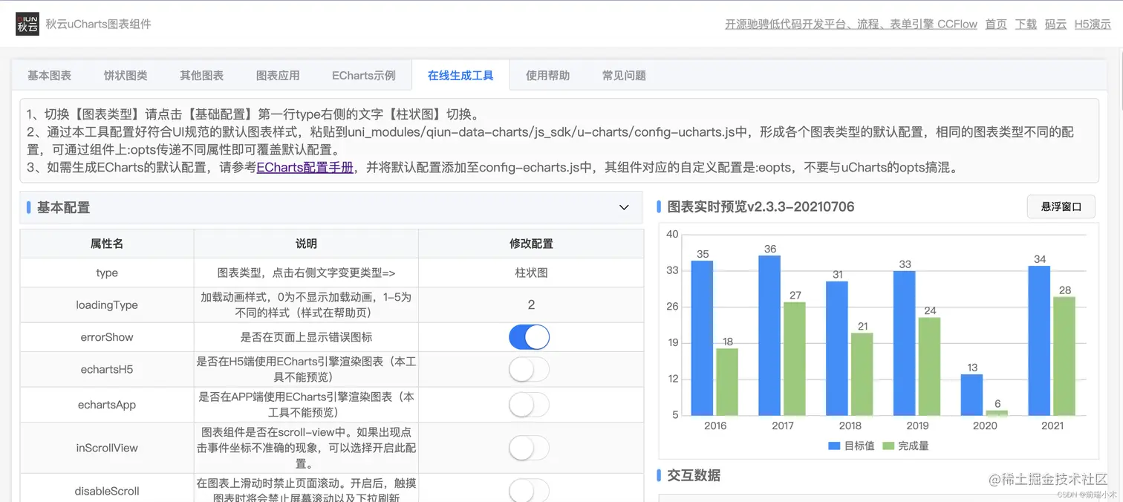Select the ECharts示例 tab
Image resolution: width=1123 pixels, height=502 pixels.
pos(364,76)
